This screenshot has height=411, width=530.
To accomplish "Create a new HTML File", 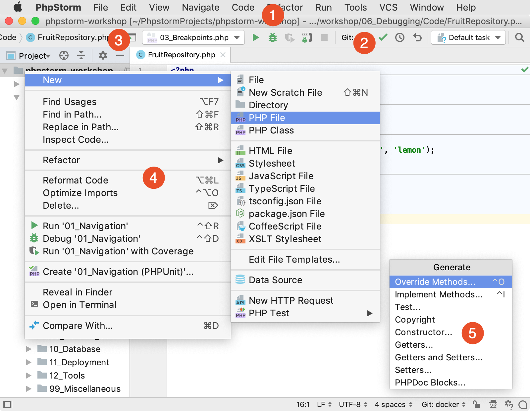I will pyautogui.click(x=305, y=151).
